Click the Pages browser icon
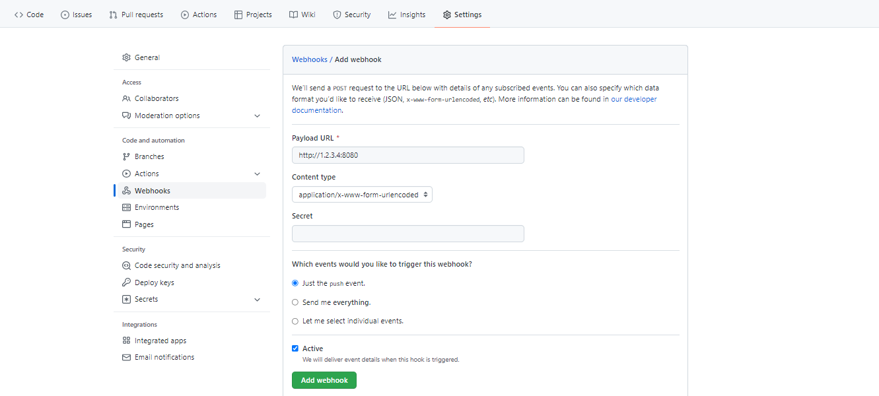 click(x=126, y=224)
